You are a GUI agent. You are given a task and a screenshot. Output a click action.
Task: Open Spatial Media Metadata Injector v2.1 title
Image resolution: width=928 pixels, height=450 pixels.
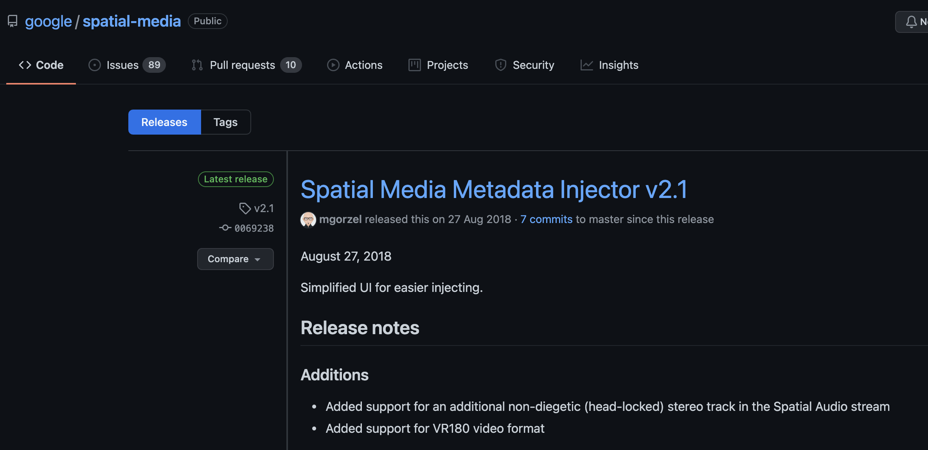pos(494,189)
